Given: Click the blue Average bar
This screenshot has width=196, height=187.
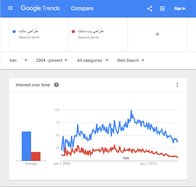Looking at the screenshot, I should (x=26, y=146).
